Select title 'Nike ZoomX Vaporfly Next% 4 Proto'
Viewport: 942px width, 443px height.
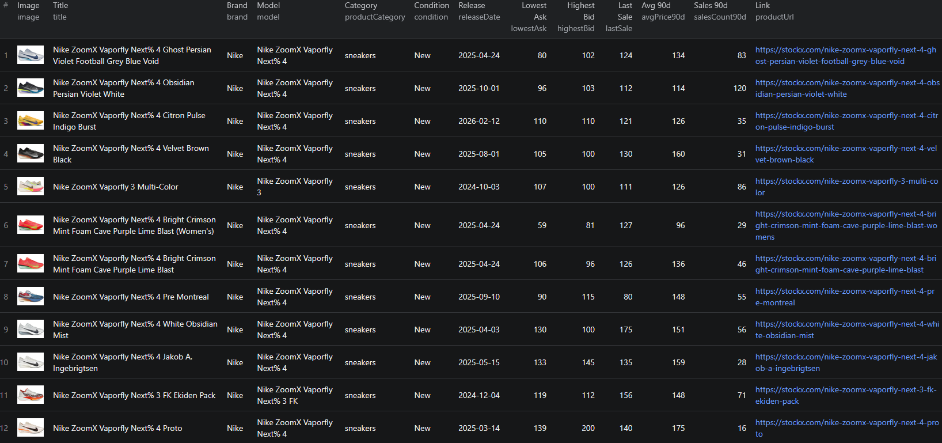point(117,428)
